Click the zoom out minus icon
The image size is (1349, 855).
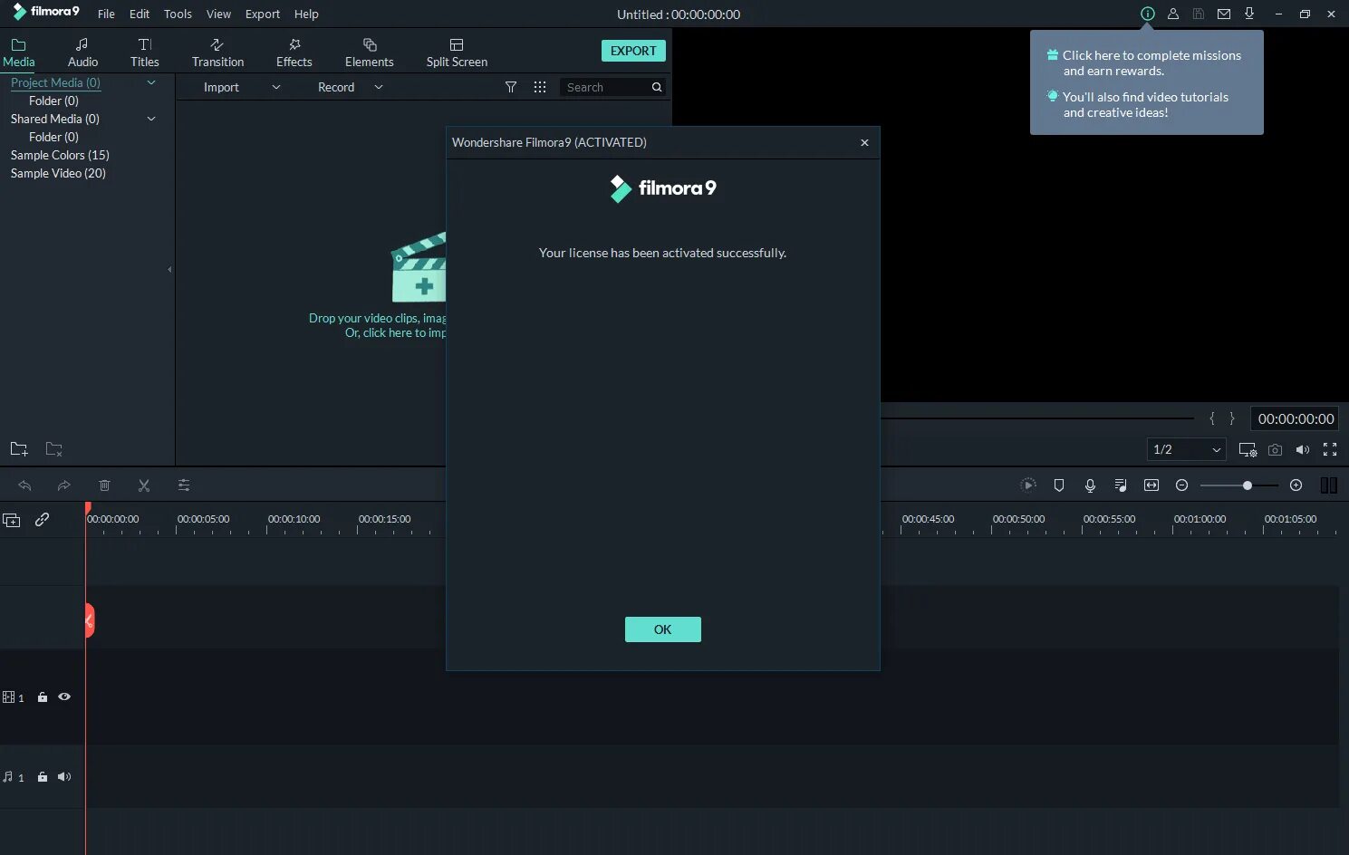(x=1181, y=485)
